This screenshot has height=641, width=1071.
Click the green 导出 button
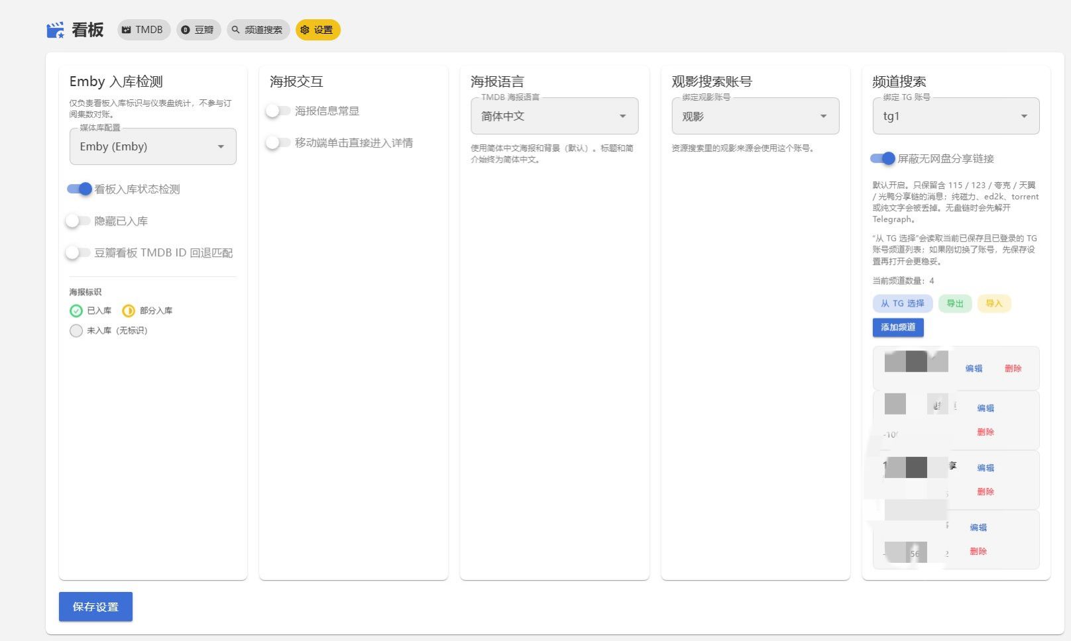click(x=955, y=303)
